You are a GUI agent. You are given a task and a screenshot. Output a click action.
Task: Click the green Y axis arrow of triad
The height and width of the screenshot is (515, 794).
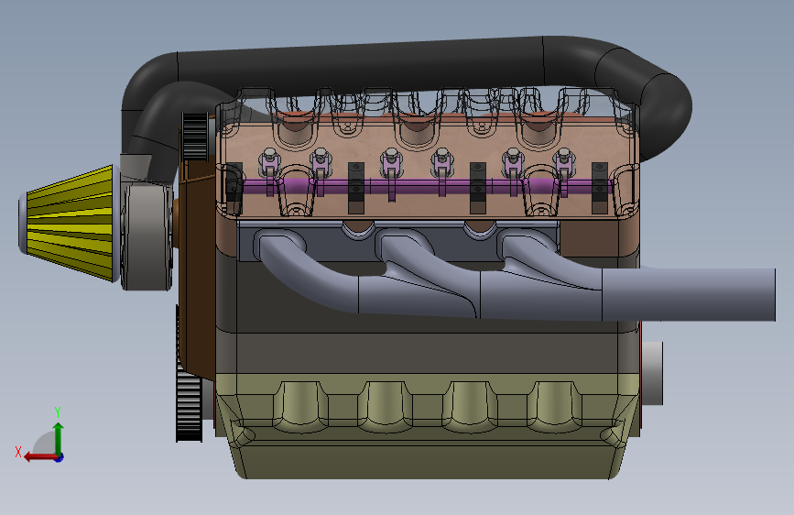[x=59, y=438]
